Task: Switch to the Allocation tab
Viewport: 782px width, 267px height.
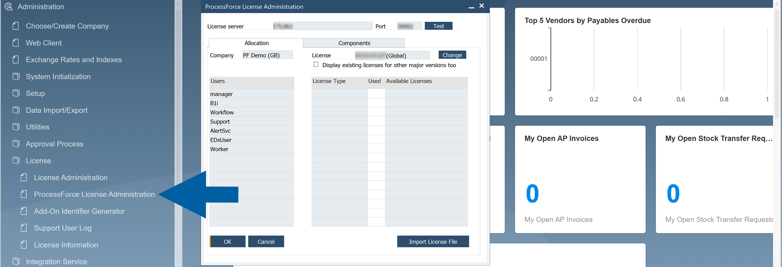Action: tap(256, 43)
